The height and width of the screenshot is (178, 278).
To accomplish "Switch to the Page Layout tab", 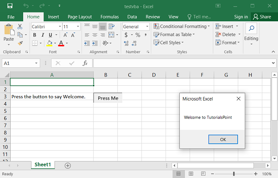I will 80,17.
